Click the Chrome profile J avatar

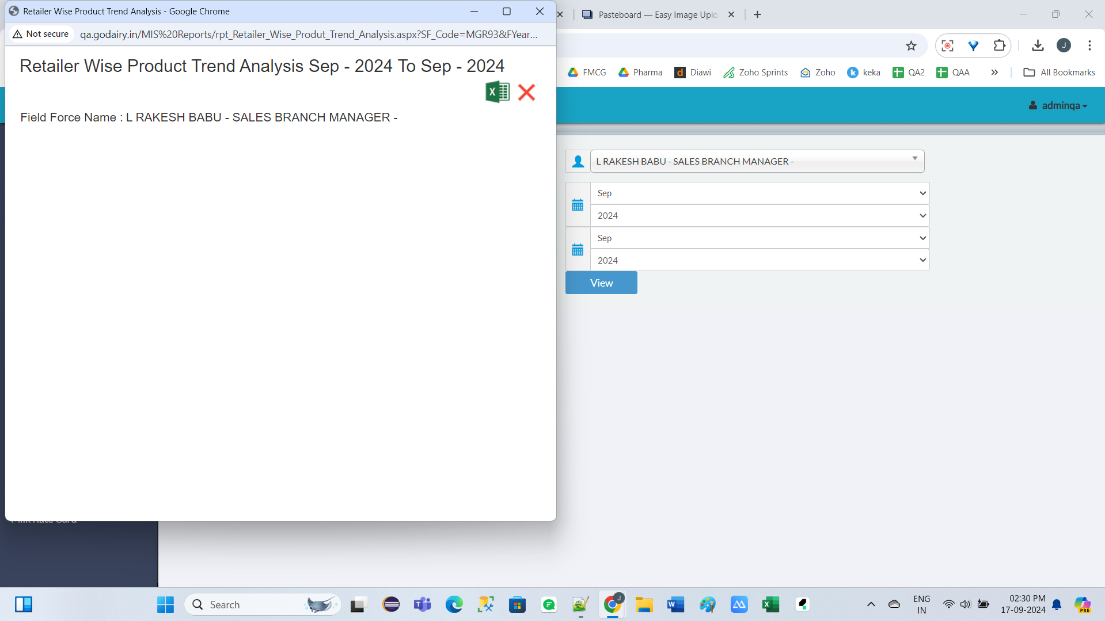(1064, 46)
